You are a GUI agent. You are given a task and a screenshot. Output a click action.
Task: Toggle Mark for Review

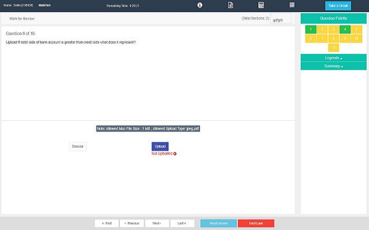[x=22, y=18]
